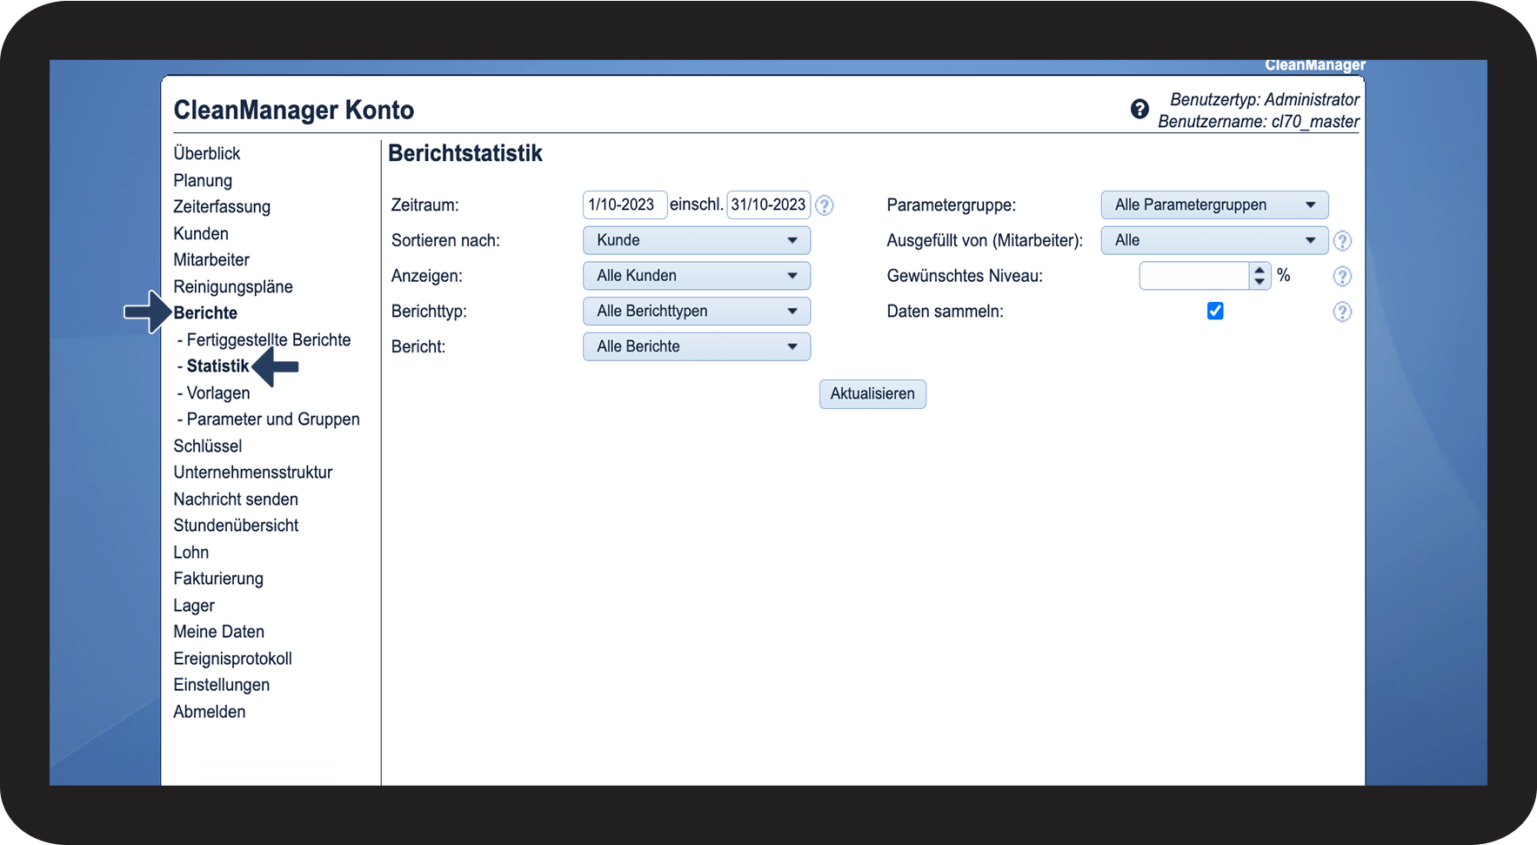Go to Fertiggestellte Berichte submenu

[x=268, y=340]
